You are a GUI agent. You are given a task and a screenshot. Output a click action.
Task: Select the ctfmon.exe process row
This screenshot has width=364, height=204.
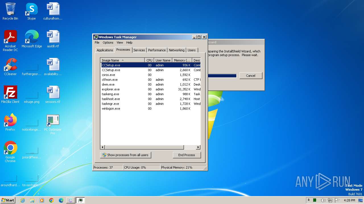tap(151, 80)
